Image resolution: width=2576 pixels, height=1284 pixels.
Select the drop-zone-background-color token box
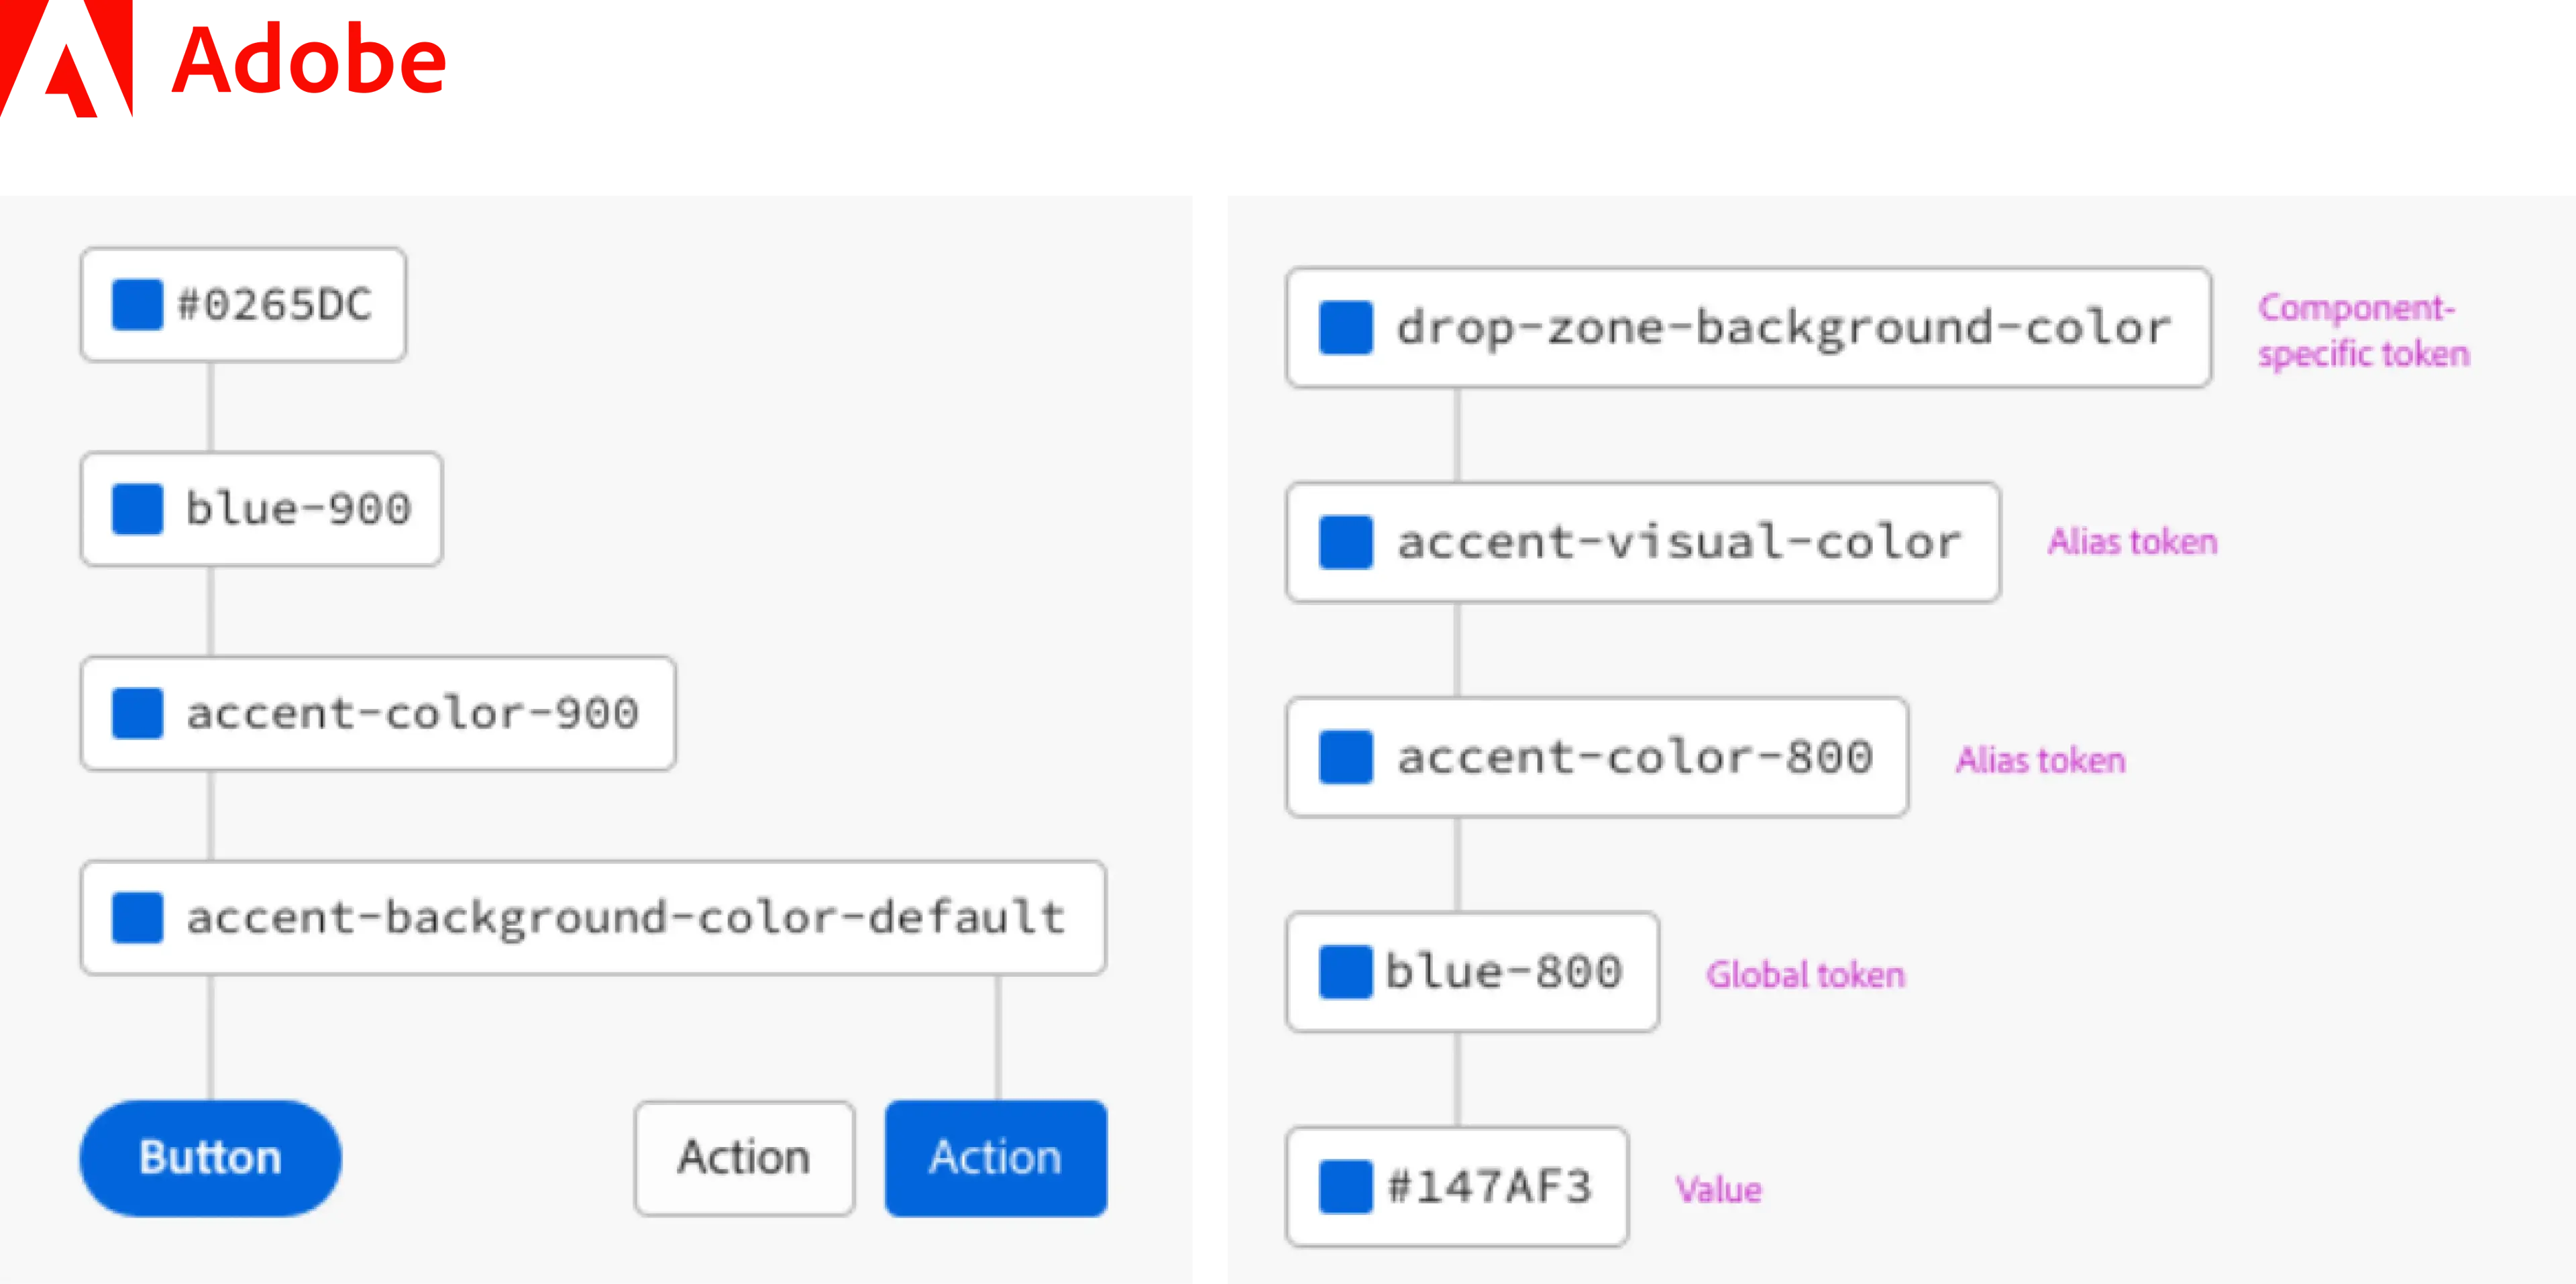tap(1748, 327)
